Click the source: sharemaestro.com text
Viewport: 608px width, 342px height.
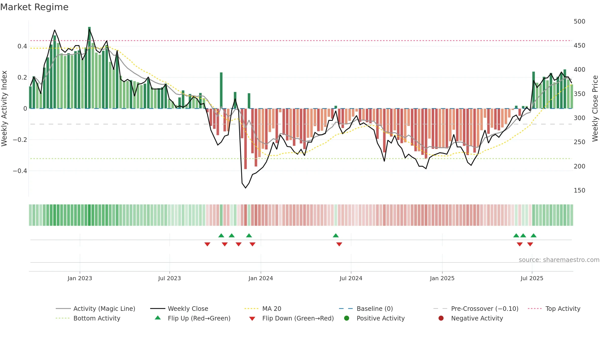tap(559, 260)
